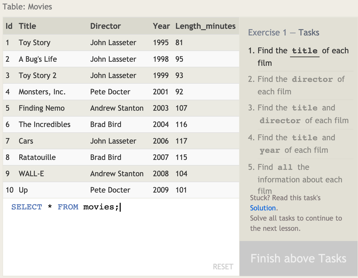The width and height of the screenshot is (358, 278).
Task: Click Pete Docter in the Monsters, Inc. row
Action: [110, 92]
